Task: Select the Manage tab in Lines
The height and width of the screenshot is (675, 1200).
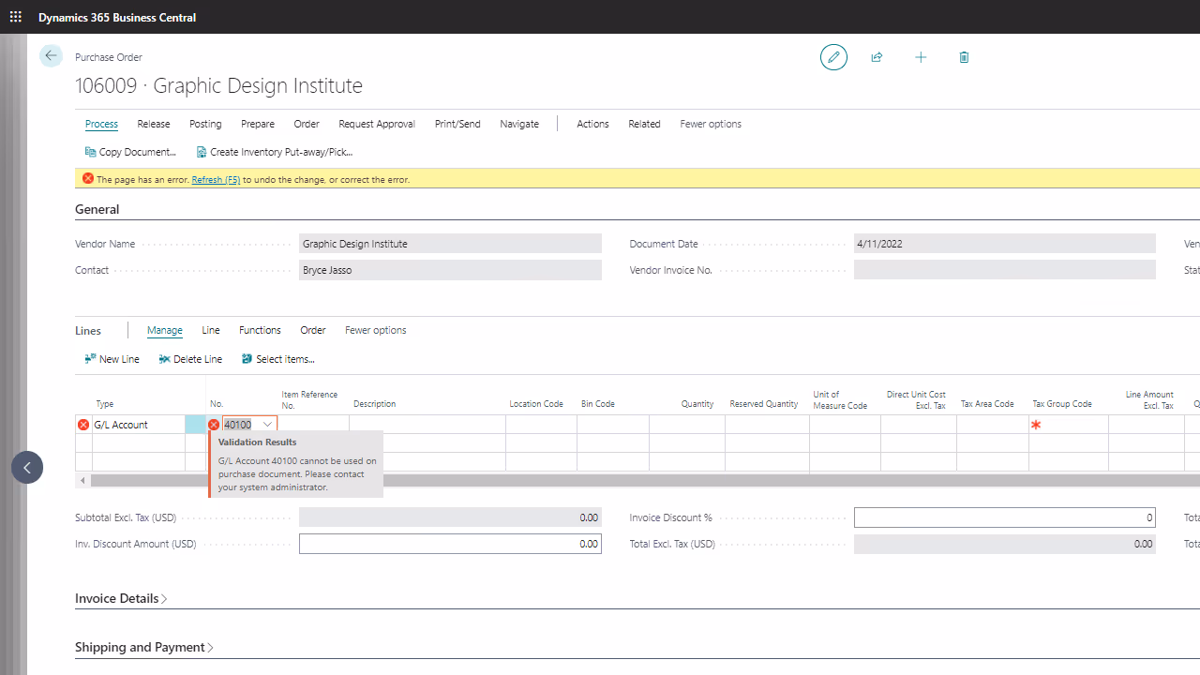Action: click(165, 330)
